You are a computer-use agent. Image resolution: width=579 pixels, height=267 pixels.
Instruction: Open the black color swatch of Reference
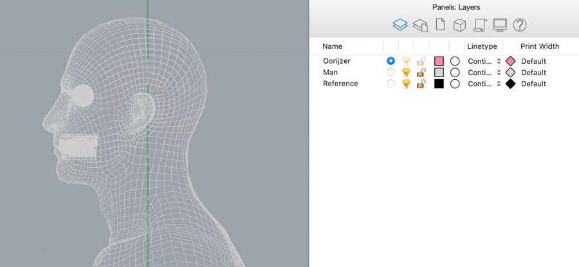[x=439, y=84]
